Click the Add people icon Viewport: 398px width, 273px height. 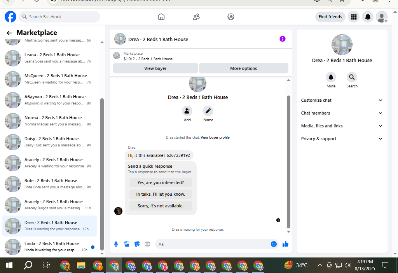coord(187,111)
